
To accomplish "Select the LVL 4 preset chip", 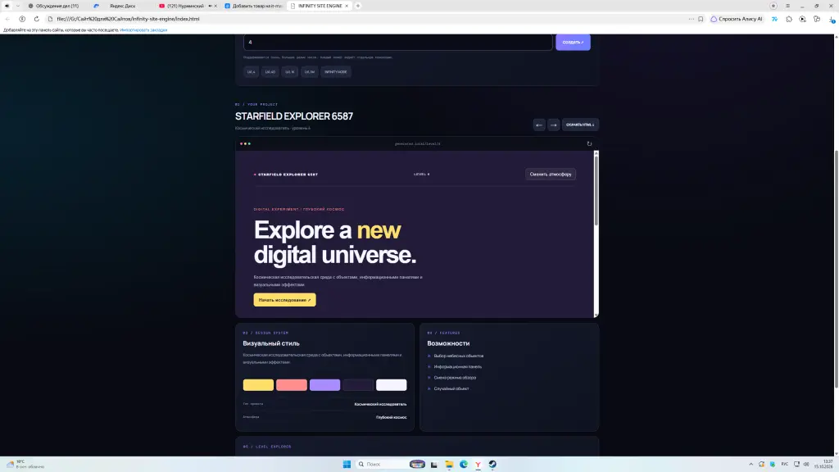I will [x=251, y=72].
